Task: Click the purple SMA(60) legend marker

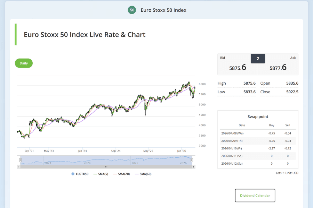Action: pyautogui.click(x=137, y=174)
